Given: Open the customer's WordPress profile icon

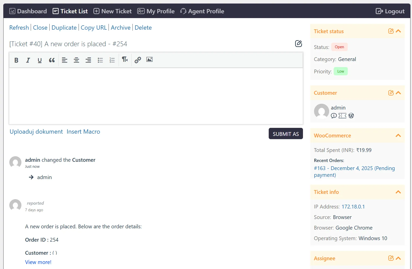Looking at the screenshot, I should click(x=351, y=116).
